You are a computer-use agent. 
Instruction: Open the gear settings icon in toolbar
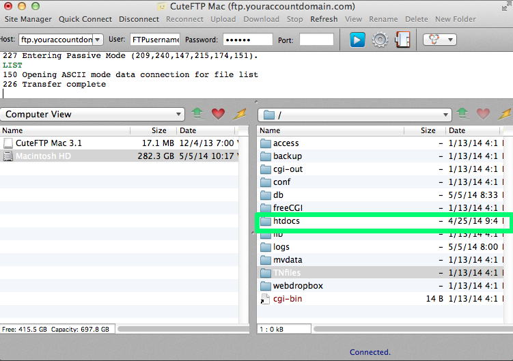pyautogui.click(x=380, y=40)
